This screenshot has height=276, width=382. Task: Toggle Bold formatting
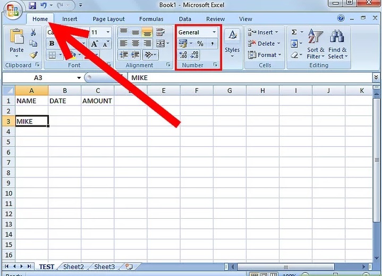(x=52, y=43)
